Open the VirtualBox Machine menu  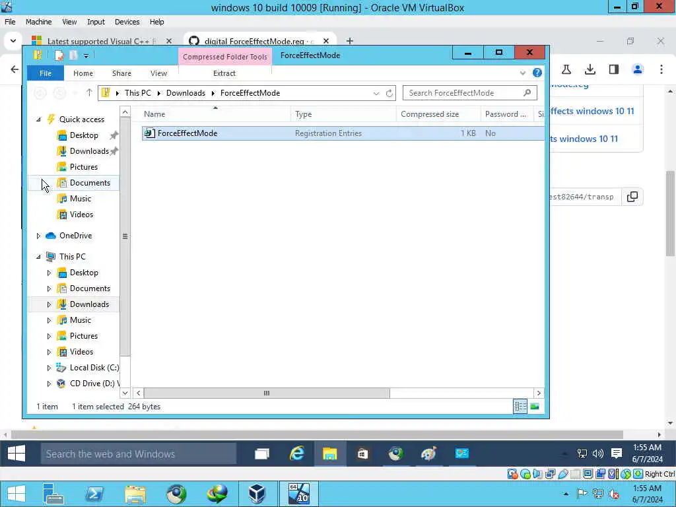38,22
